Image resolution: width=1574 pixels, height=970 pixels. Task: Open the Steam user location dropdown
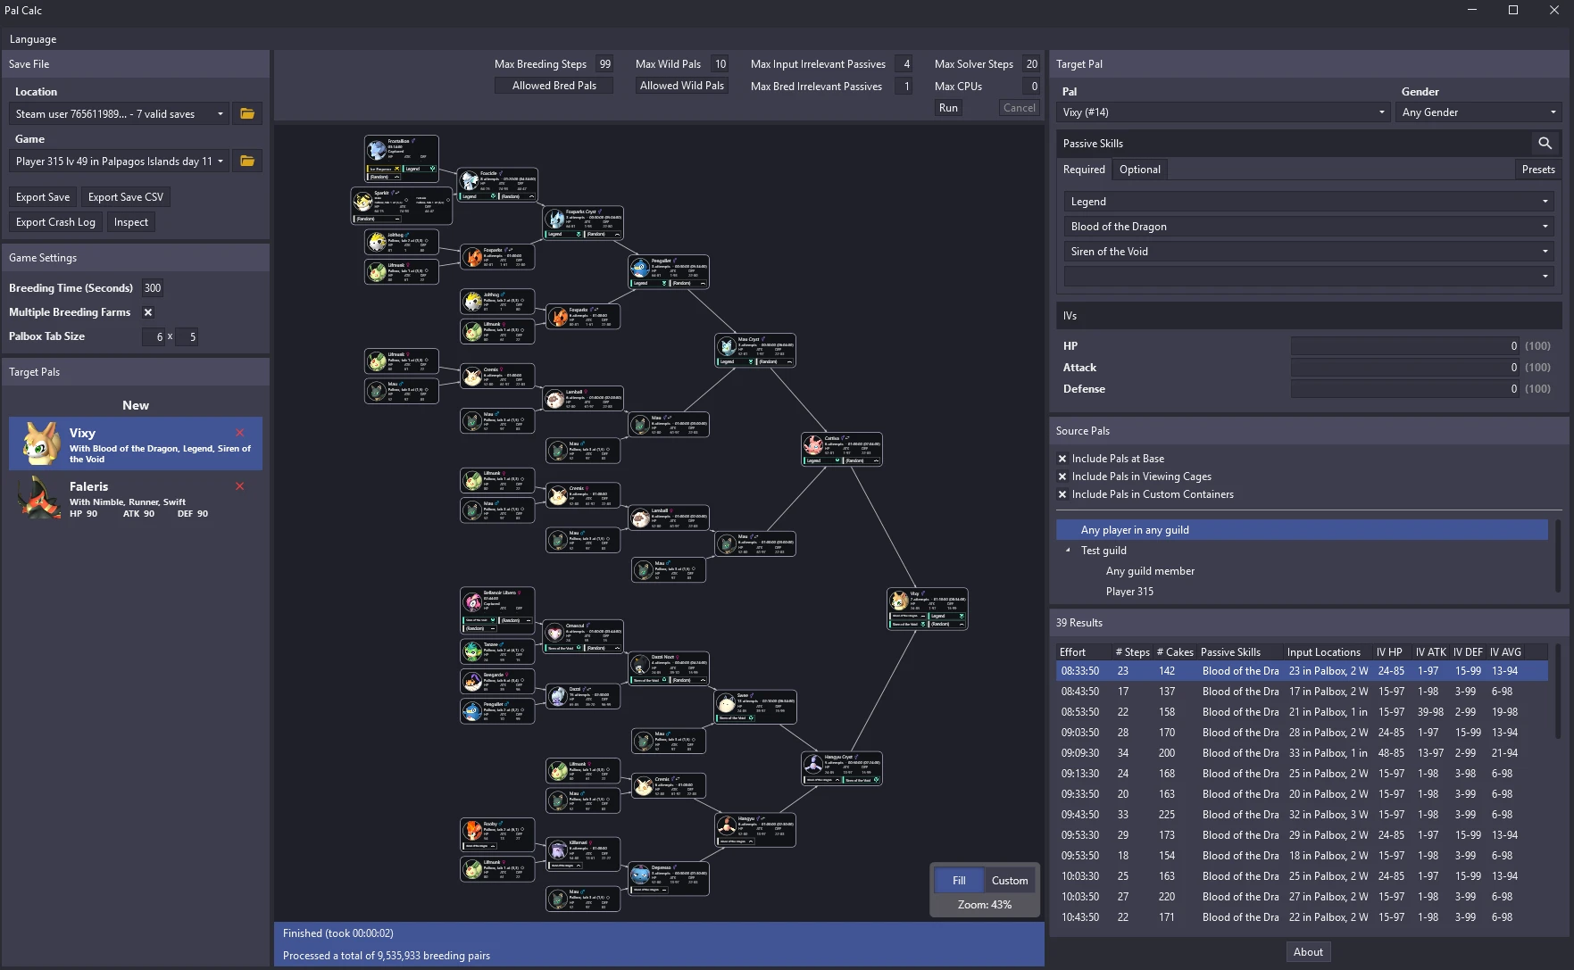120,114
